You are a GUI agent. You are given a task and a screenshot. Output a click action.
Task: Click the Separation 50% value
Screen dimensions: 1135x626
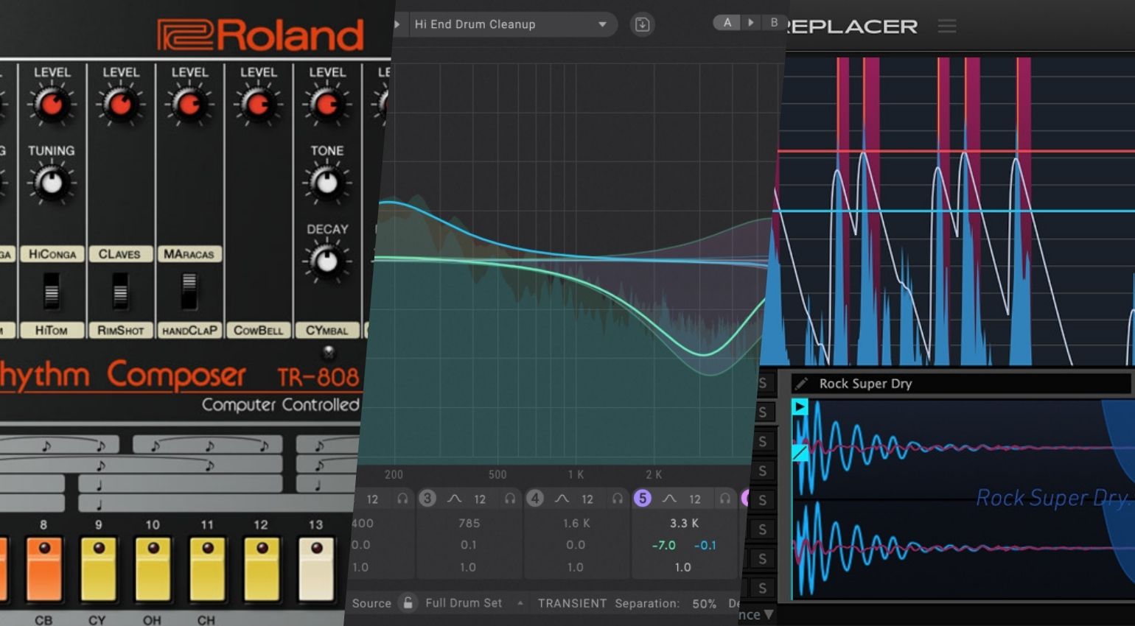[704, 604]
